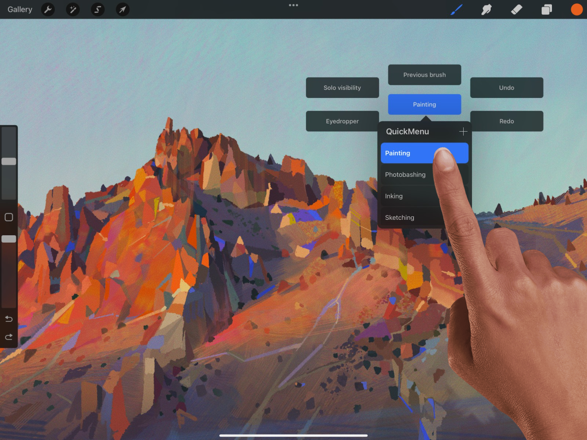
Task: Choose Previous brush in QuickMenu
Action: (x=424, y=75)
